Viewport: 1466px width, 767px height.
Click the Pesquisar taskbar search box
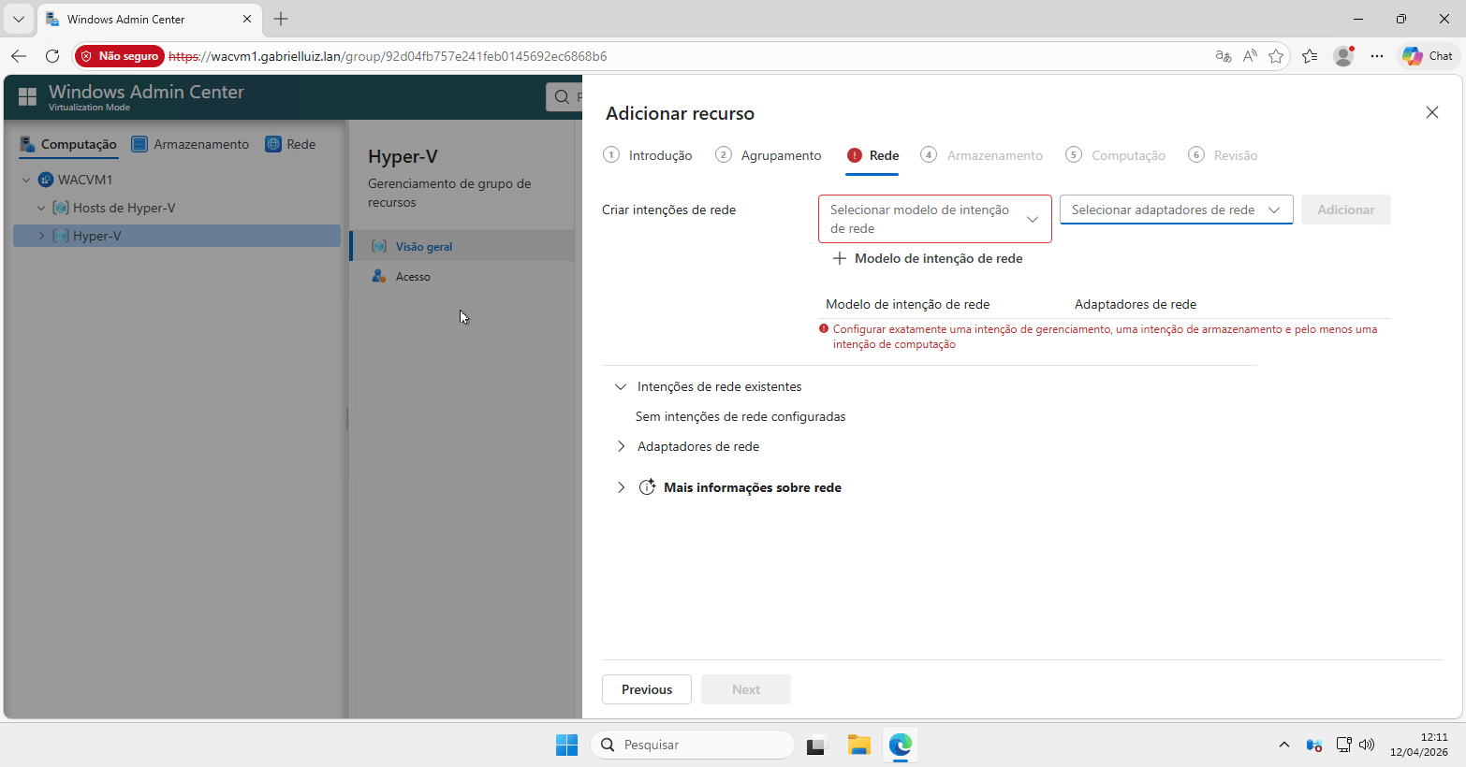pos(693,745)
